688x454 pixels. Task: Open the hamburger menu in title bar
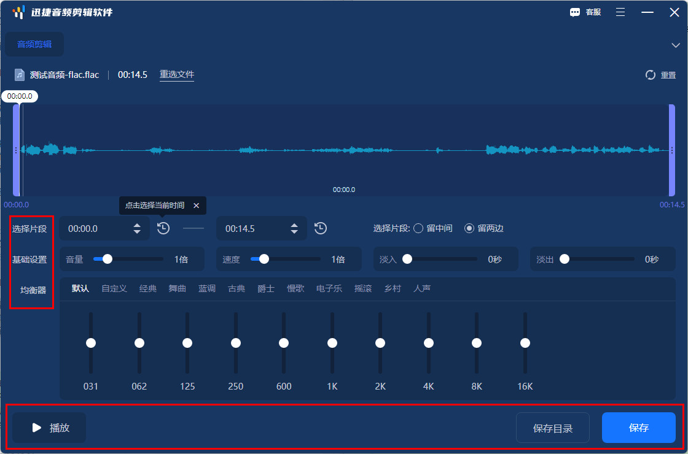coord(620,12)
